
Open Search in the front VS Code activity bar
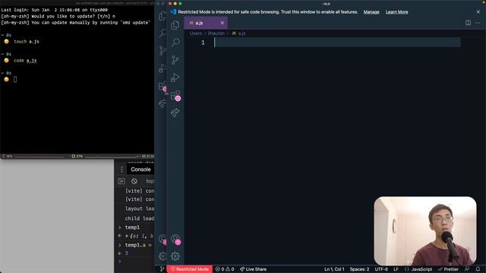point(175,42)
